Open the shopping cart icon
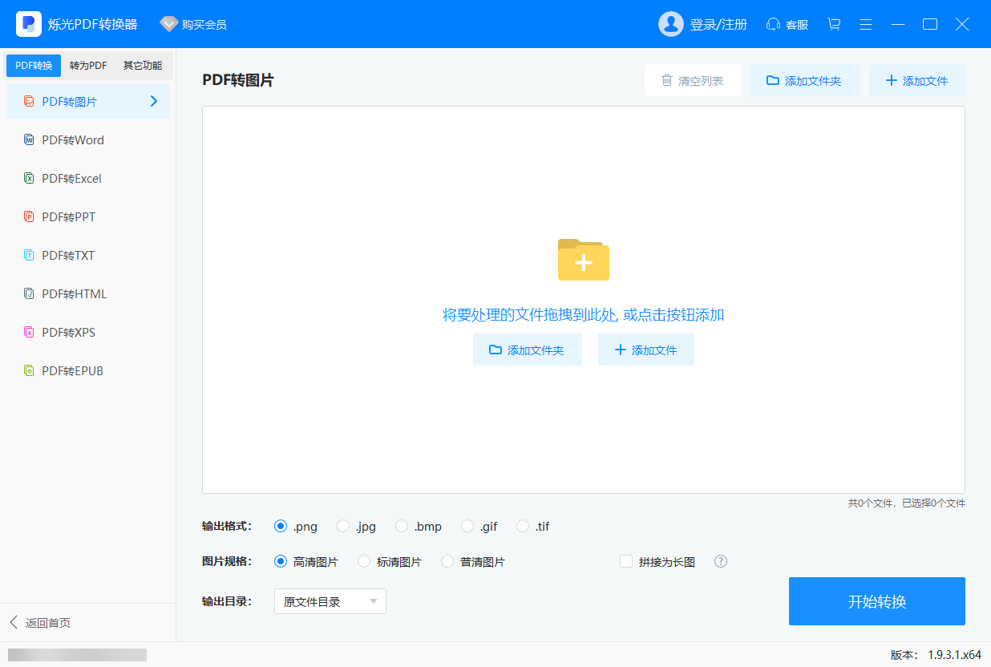The width and height of the screenshot is (991, 667). tap(834, 24)
